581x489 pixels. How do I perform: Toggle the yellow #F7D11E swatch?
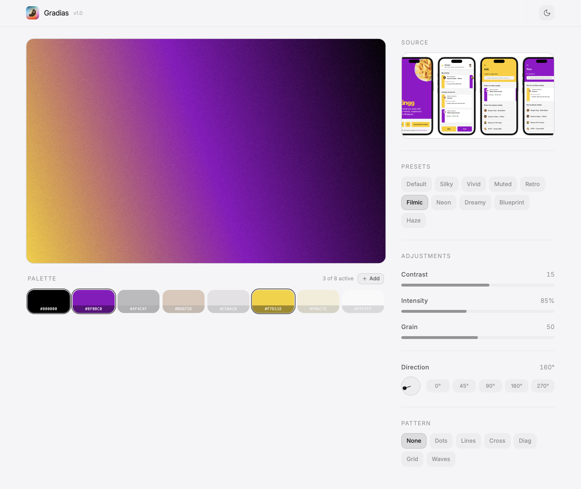273,301
